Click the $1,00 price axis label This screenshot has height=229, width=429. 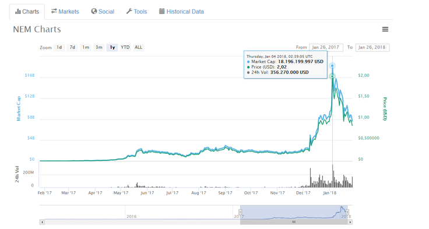coord(364,117)
